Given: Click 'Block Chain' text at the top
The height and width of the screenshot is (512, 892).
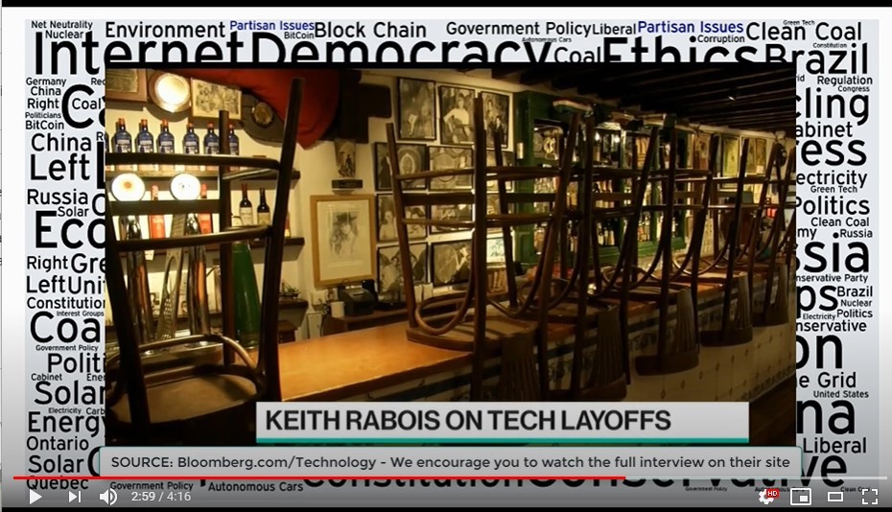Looking at the screenshot, I should [x=370, y=29].
